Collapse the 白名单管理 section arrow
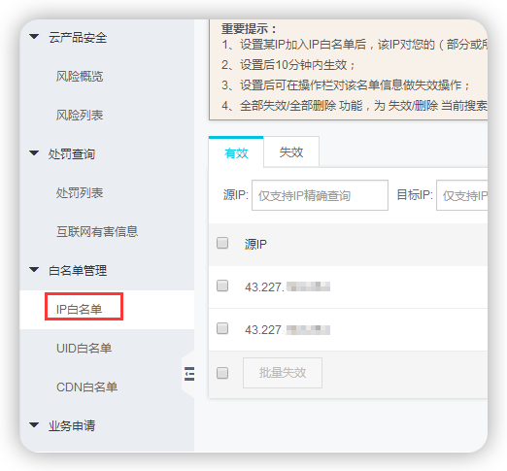 34,269
